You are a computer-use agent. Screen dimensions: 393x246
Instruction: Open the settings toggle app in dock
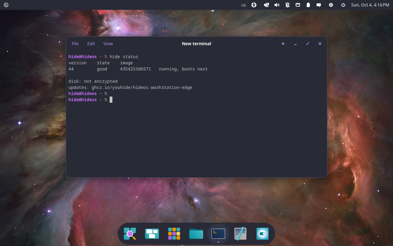tap(263, 234)
